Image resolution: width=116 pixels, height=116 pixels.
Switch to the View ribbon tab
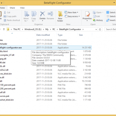tap(22, 8)
